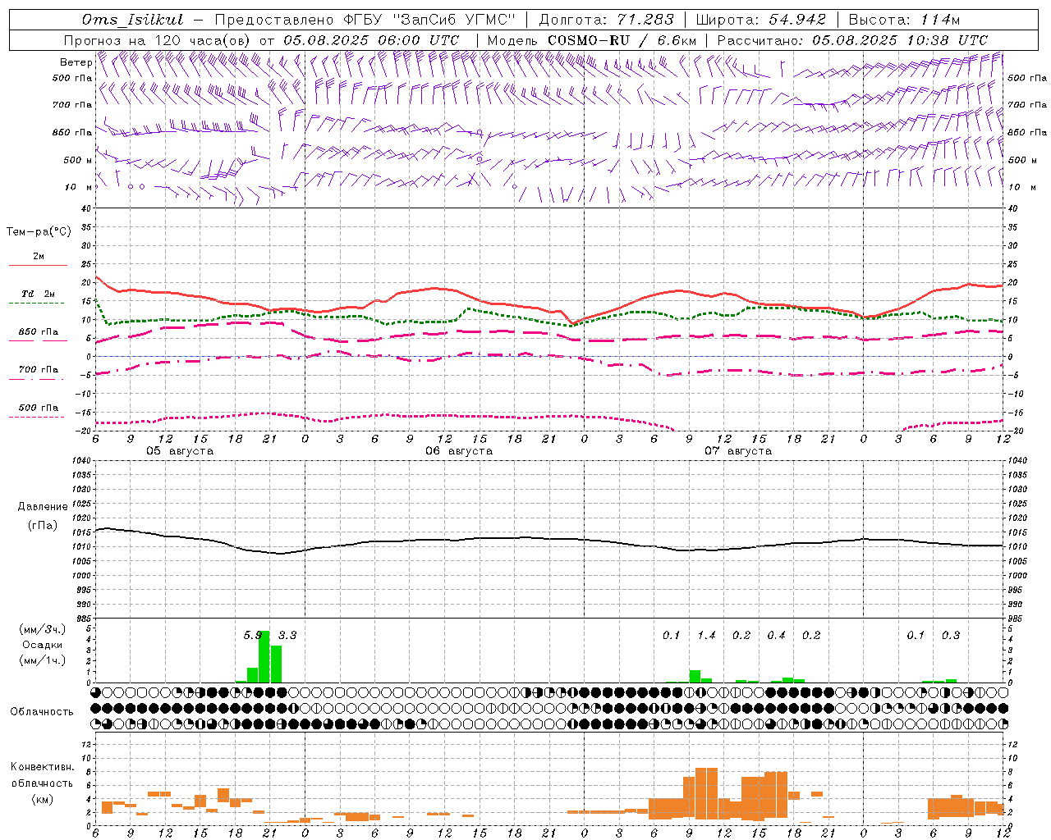Viewport: 1051px width, 840px height.
Task: Click the (мм/3ч.) units label
Action: click(x=42, y=629)
